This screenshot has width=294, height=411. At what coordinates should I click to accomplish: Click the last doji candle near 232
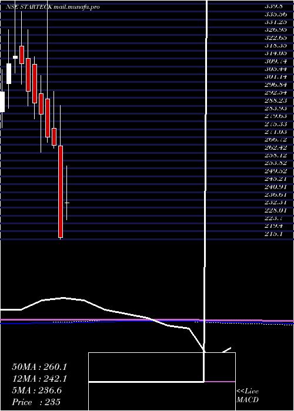pyautogui.click(x=67, y=203)
